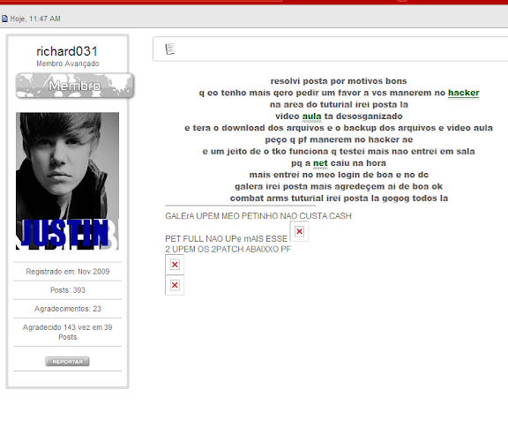Click the 'Membro Avançado' user title
The image size is (508, 427).
point(68,64)
